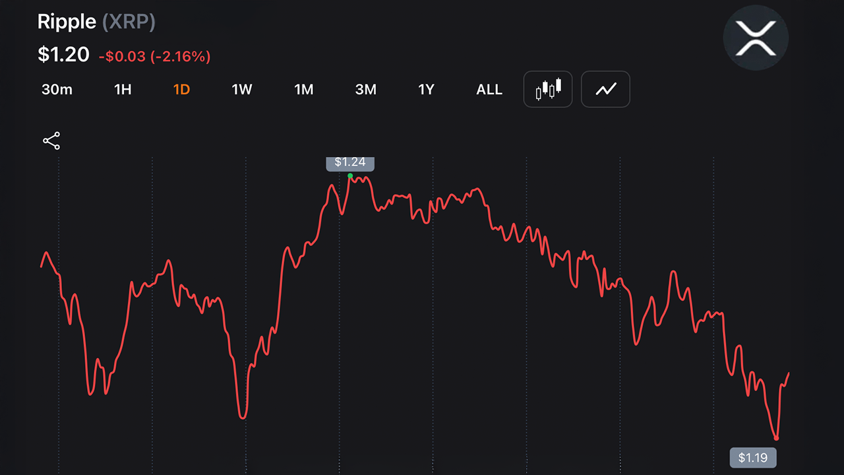Select the 1D time range
Screen dimensions: 844x475
click(x=181, y=90)
